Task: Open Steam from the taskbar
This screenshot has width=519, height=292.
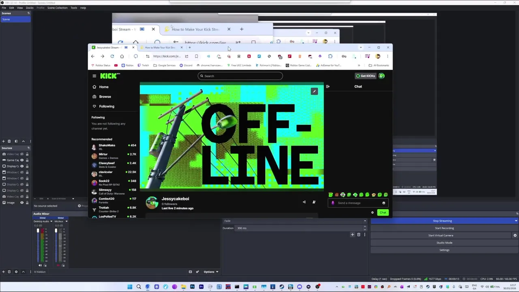Action: tap(281, 287)
